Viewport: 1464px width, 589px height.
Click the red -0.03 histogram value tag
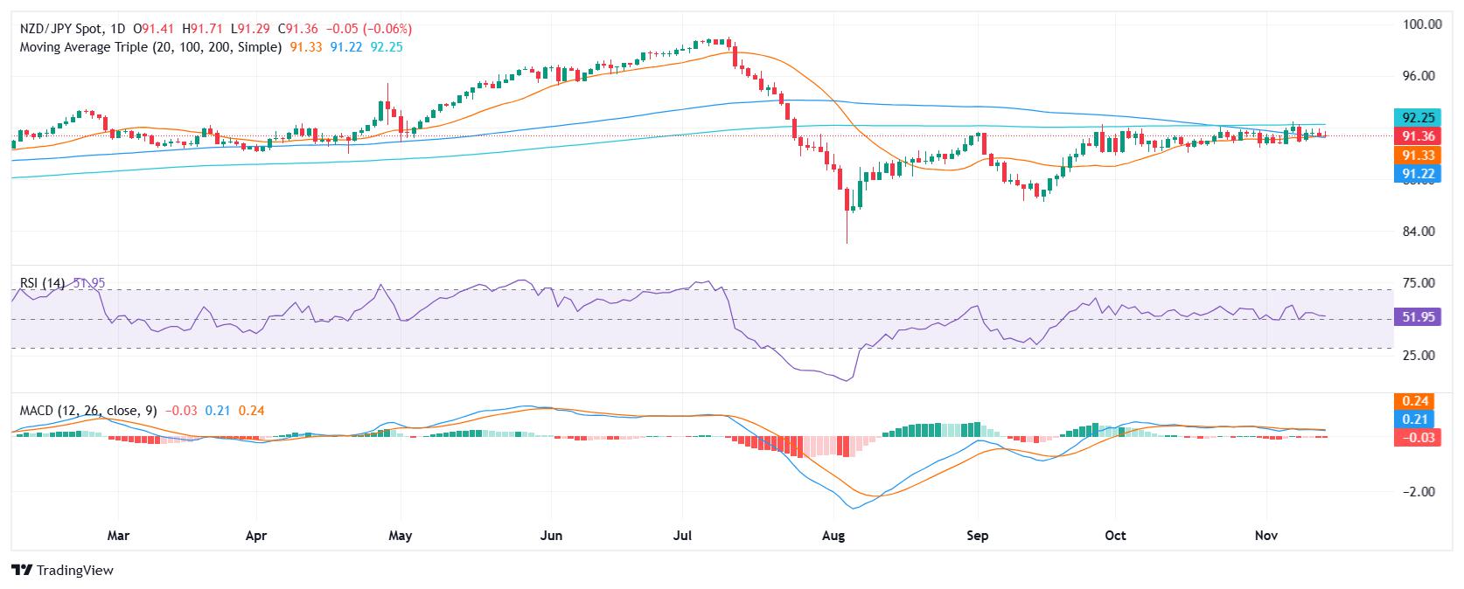point(1416,438)
